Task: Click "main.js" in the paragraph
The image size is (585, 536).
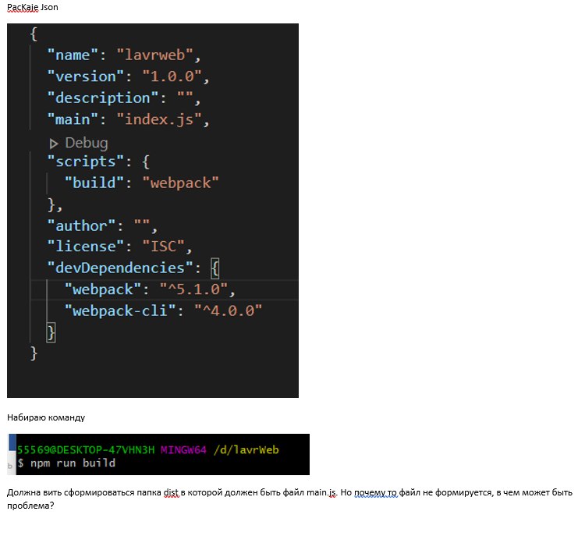Action: tap(321, 493)
